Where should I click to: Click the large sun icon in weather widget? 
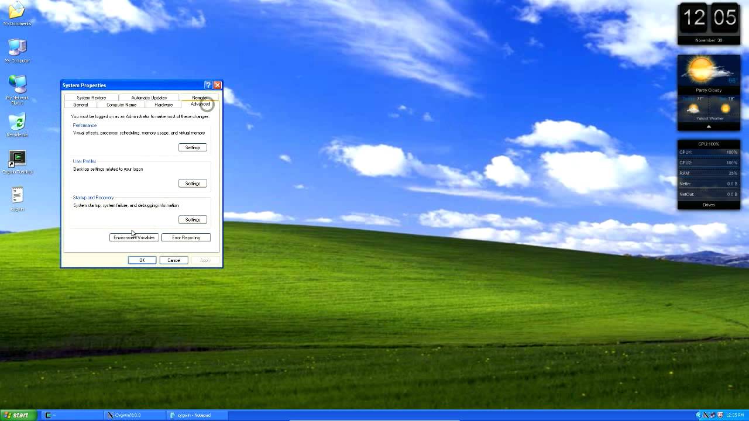(702, 70)
